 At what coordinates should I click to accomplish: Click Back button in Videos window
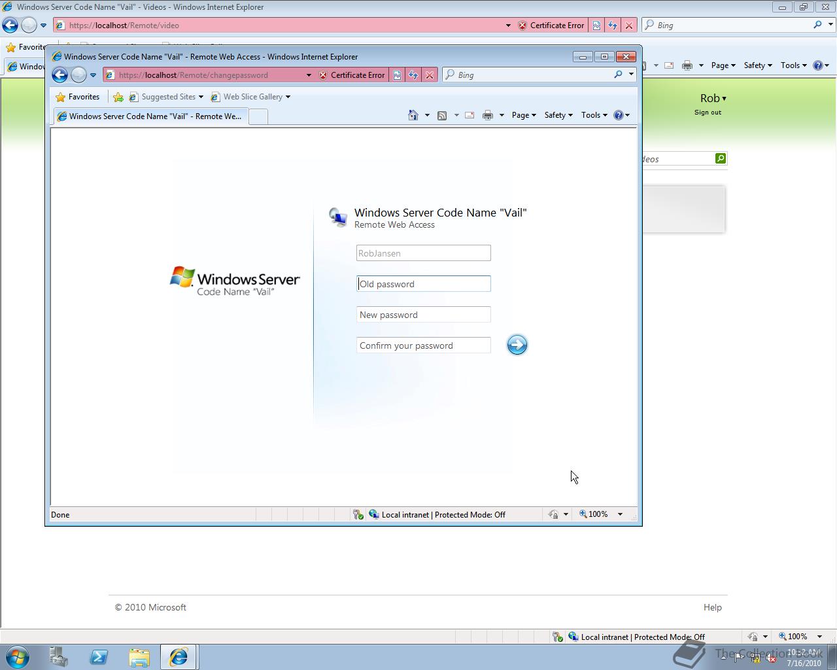tap(10, 25)
